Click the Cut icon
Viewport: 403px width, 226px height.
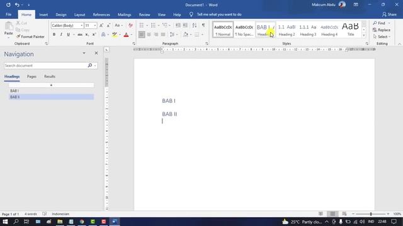(x=18, y=23)
